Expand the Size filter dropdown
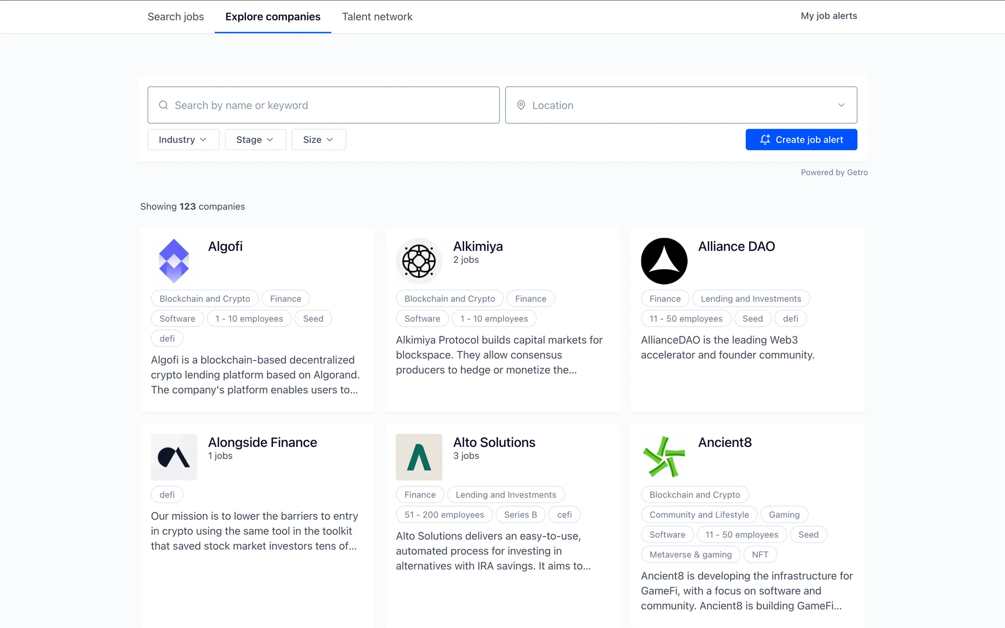The image size is (1005, 628). pyautogui.click(x=318, y=140)
